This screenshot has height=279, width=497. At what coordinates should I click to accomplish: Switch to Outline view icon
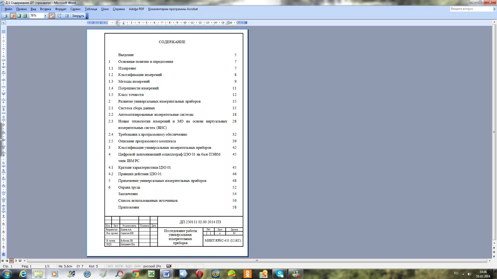point(16,261)
